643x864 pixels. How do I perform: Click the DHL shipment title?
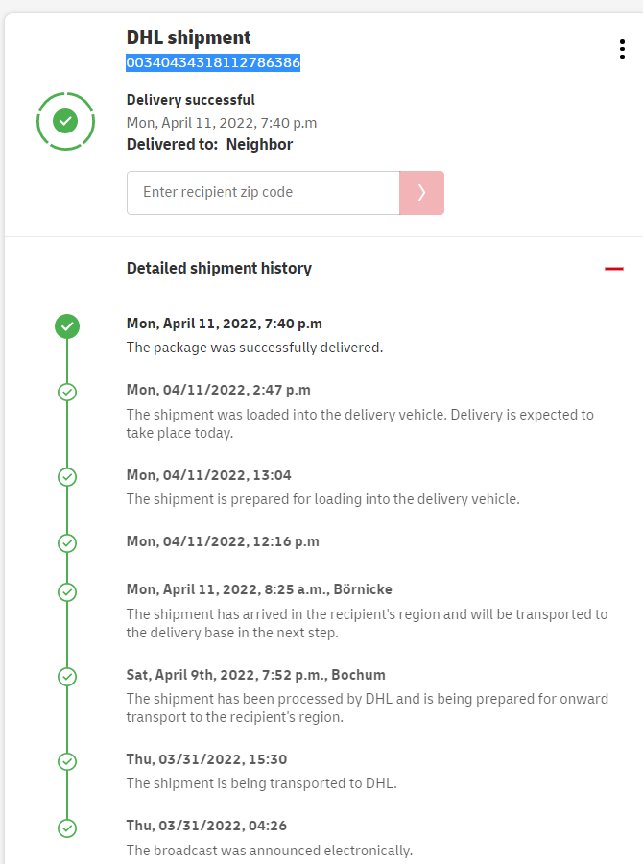tap(188, 37)
